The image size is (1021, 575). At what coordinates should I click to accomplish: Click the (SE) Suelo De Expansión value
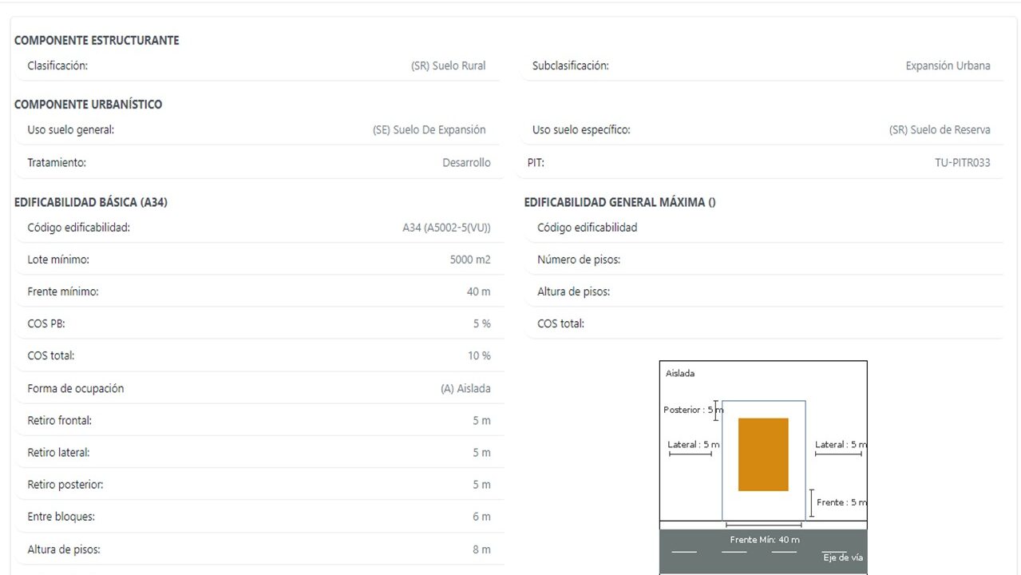click(x=429, y=130)
